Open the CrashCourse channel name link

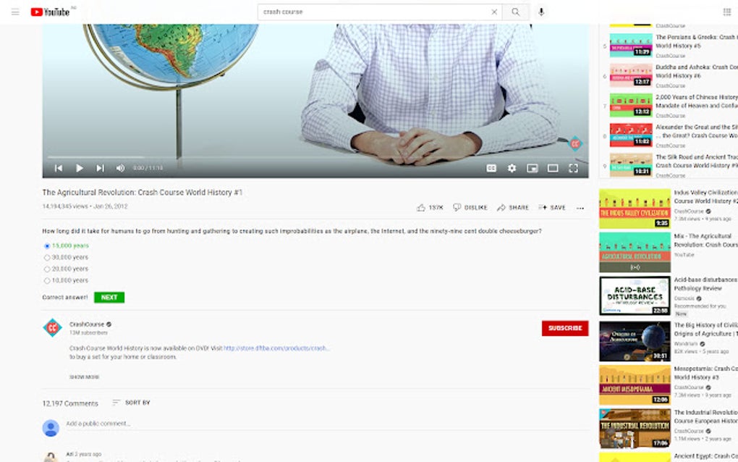[87, 324]
